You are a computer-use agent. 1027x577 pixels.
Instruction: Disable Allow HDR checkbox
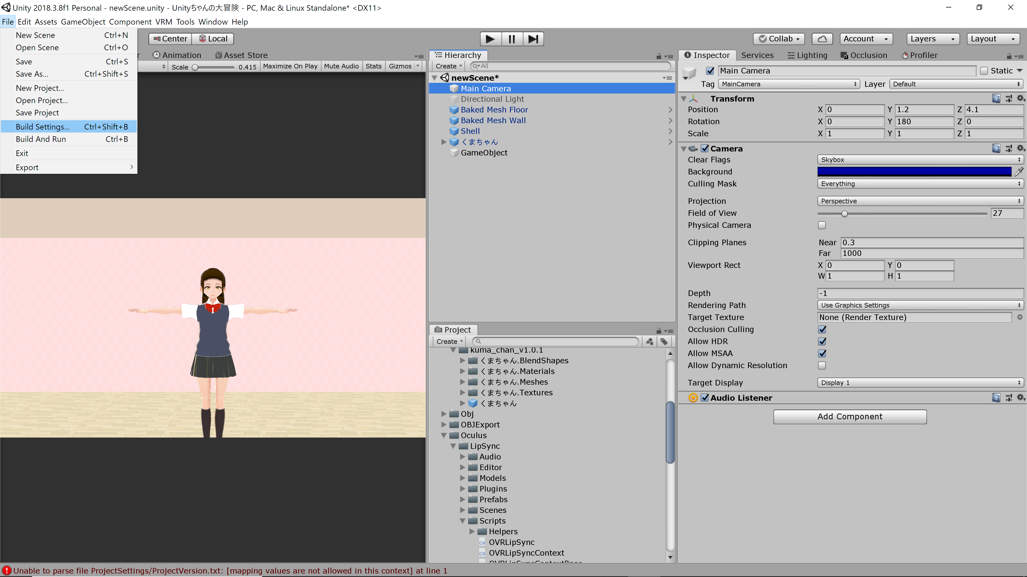click(822, 341)
